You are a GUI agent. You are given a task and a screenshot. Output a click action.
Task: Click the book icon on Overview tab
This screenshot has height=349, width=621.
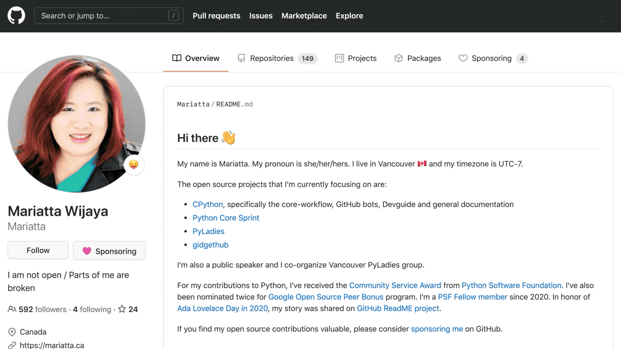[x=177, y=58]
